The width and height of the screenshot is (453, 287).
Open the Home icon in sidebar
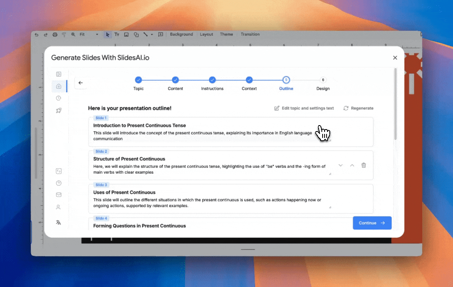pos(59,86)
